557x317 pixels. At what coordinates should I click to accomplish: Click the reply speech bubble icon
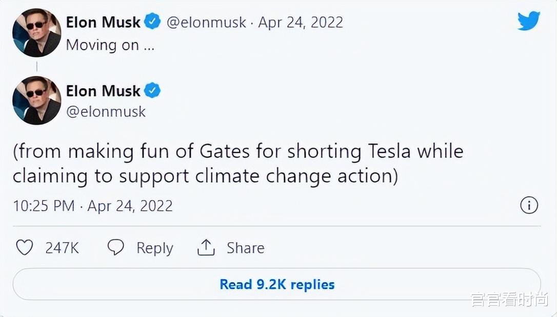click(x=115, y=248)
